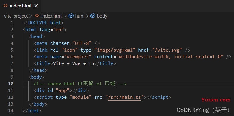
Task: Click the html symbol cube icon in breadcrumb
Action: coord(71,16)
